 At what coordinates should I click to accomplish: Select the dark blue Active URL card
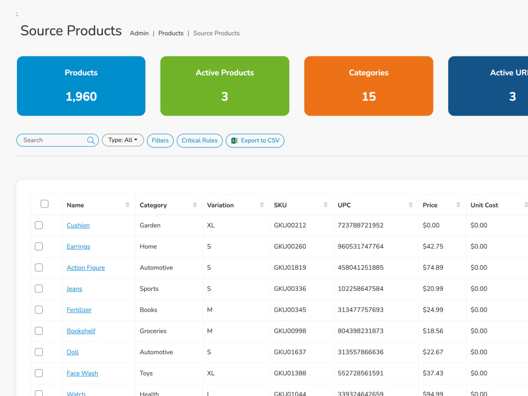(488, 86)
